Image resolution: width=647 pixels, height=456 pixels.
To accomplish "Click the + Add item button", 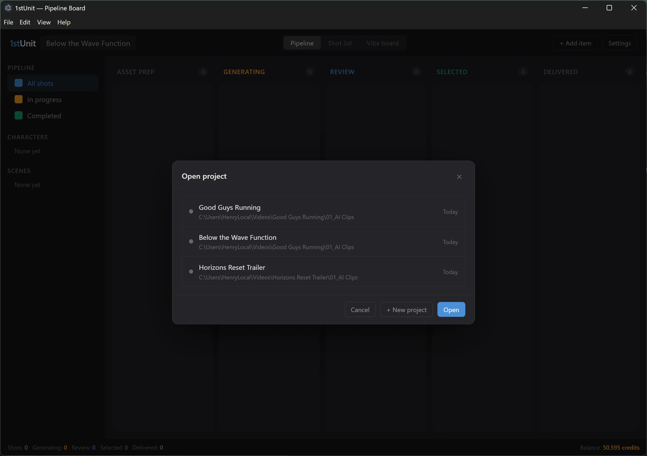I will click(x=575, y=43).
